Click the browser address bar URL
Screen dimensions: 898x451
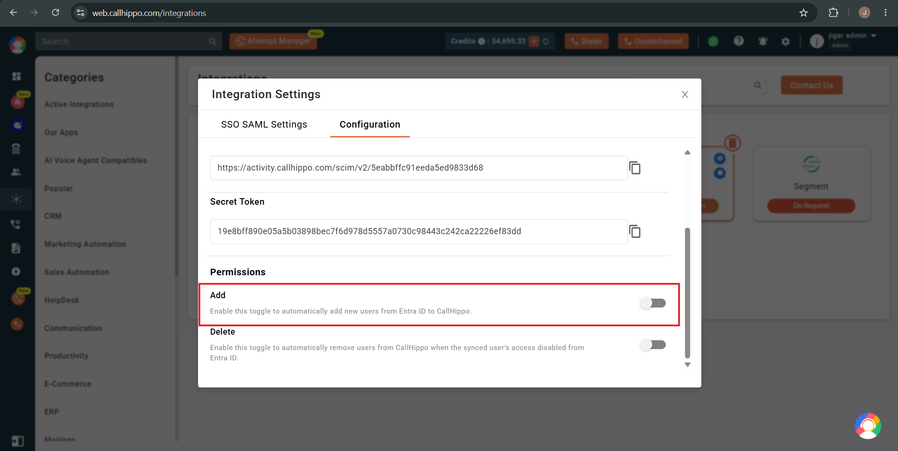click(149, 13)
